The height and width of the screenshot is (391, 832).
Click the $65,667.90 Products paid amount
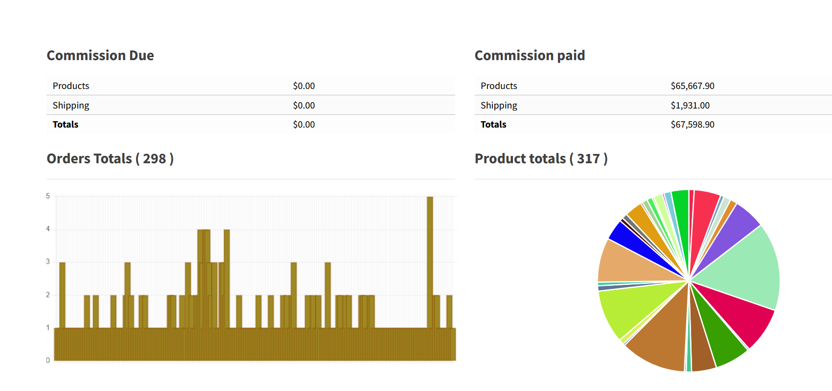pos(692,86)
